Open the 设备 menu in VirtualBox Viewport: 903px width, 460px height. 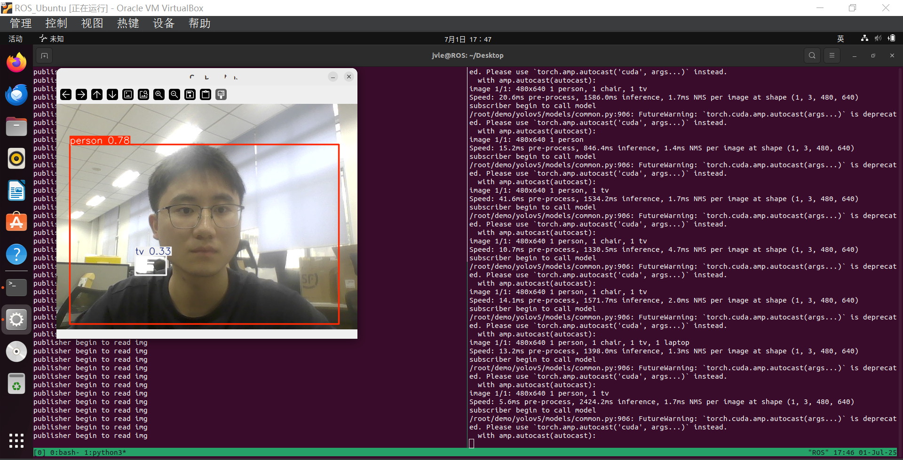point(164,23)
